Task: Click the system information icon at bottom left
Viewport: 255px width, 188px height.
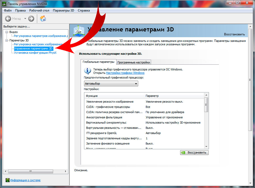Action: [7, 180]
